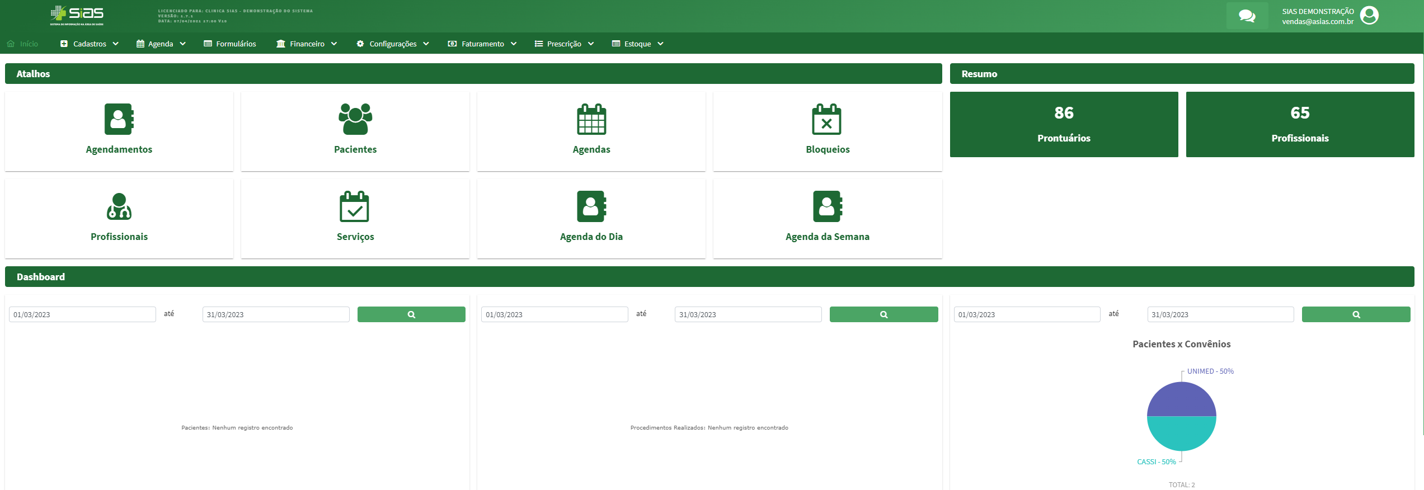Expand the Estoque dropdown menu
1424x490 pixels.
click(x=638, y=44)
